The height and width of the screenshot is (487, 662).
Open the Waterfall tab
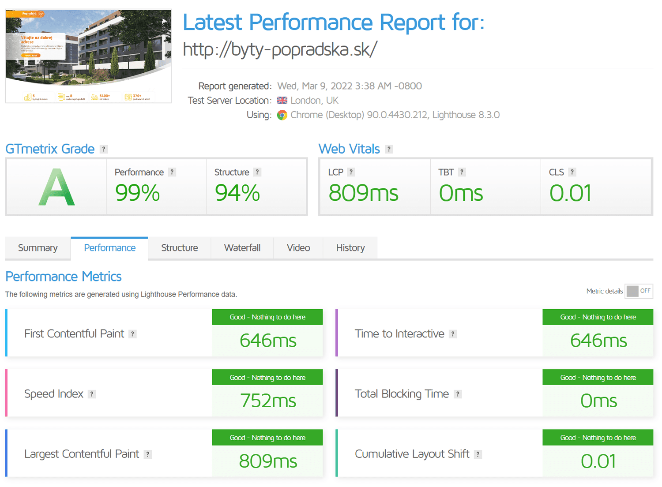point(242,248)
